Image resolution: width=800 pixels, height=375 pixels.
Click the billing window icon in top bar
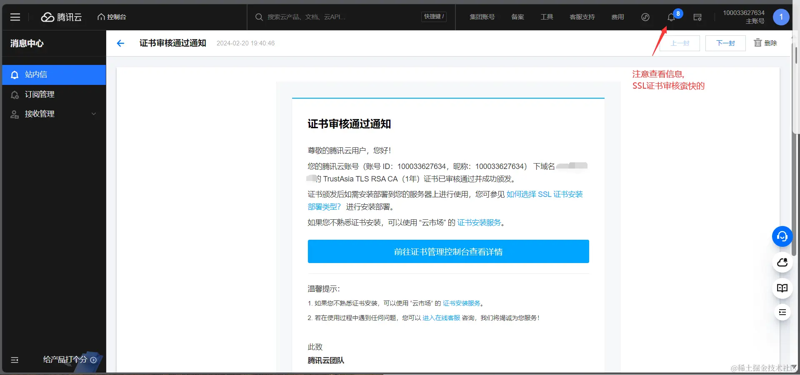(697, 17)
